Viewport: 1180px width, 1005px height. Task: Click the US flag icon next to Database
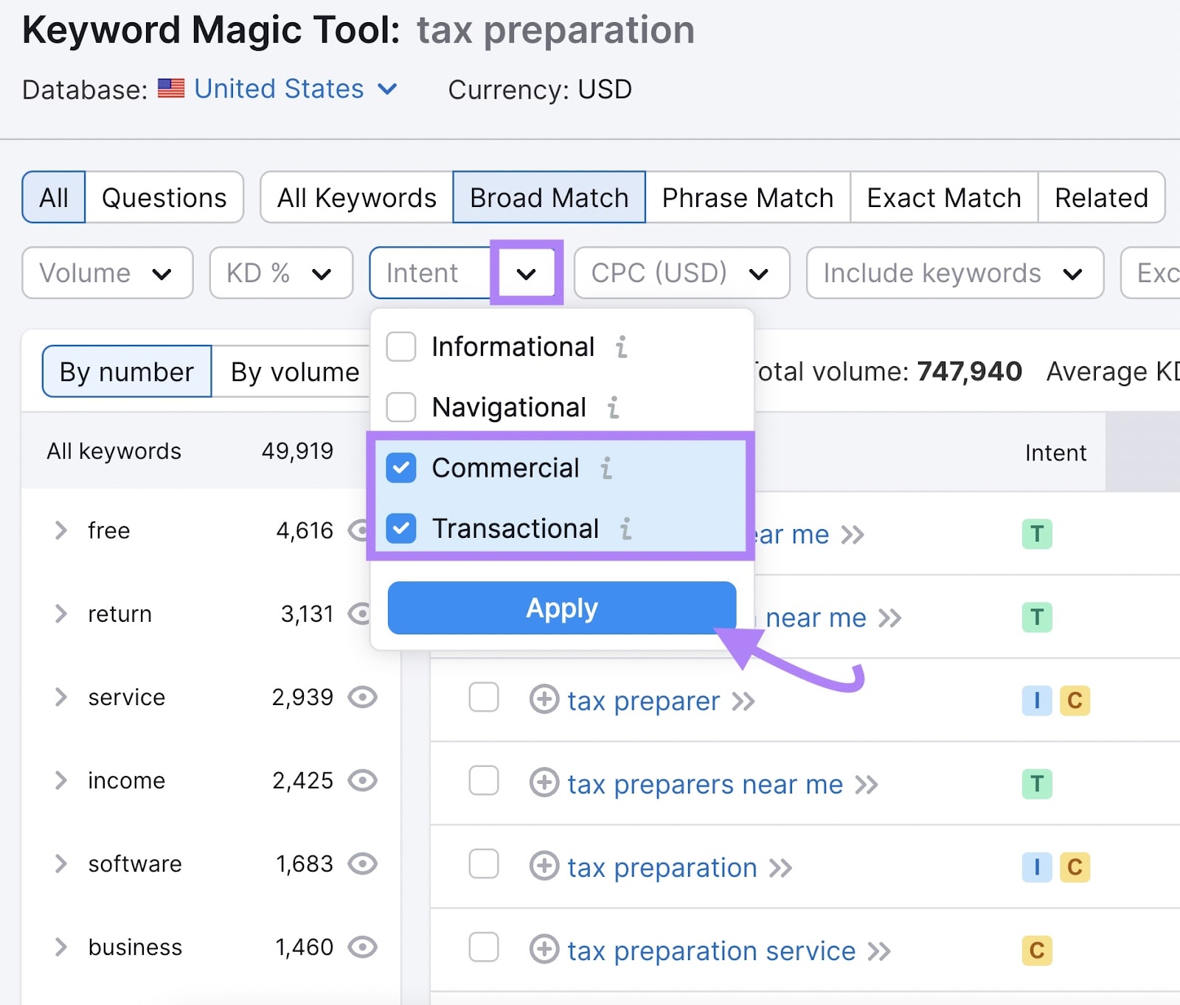click(172, 88)
